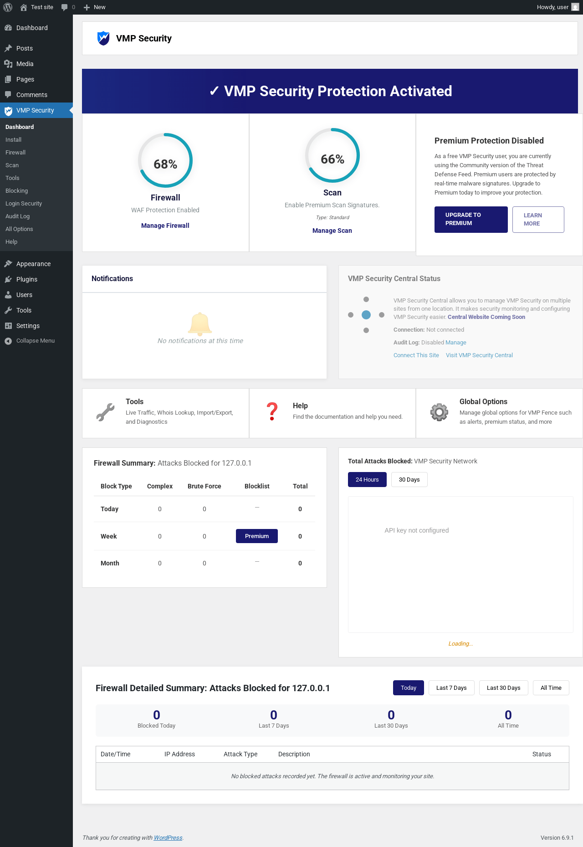Screen dimensions: 583x847
Task: Click the Dashboard gauge icon in sidebar
Action: (8, 28)
